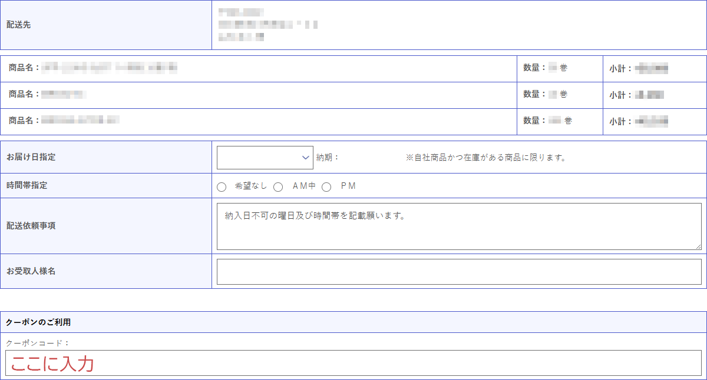The height and width of the screenshot is (380, 707).
Task: Click the ※自社商品かつ在庫がある商品 note text
Action: pos(485,158)
